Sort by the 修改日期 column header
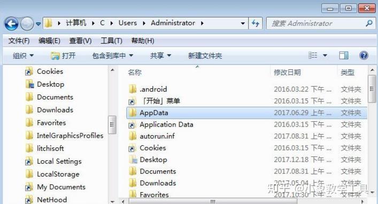The image size is (378, 204). [x=287, y=72]
